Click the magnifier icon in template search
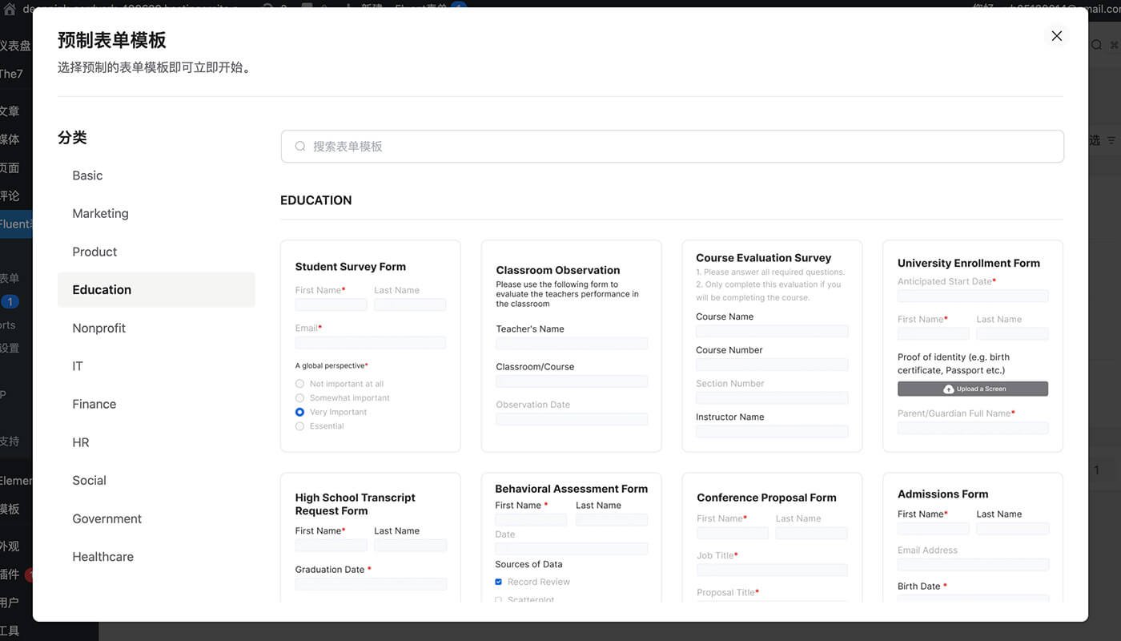This screenshot has height=641, width=1121. click(x=300, y=147)
